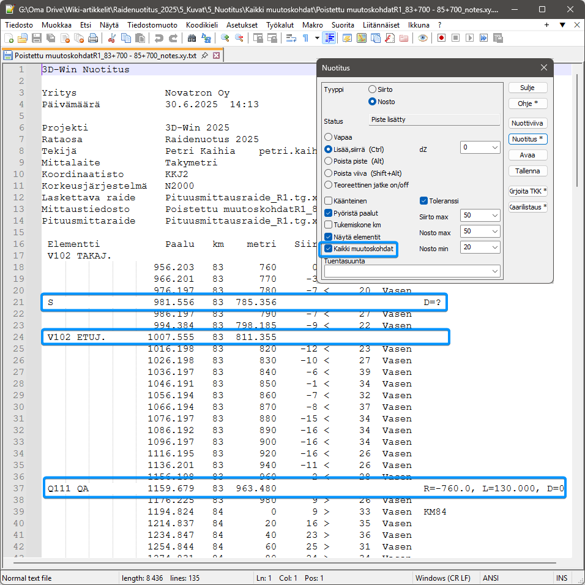This screenshot has height=585, width=585.
Task: Select the Siirto radio button
Action: pos(372,89)
